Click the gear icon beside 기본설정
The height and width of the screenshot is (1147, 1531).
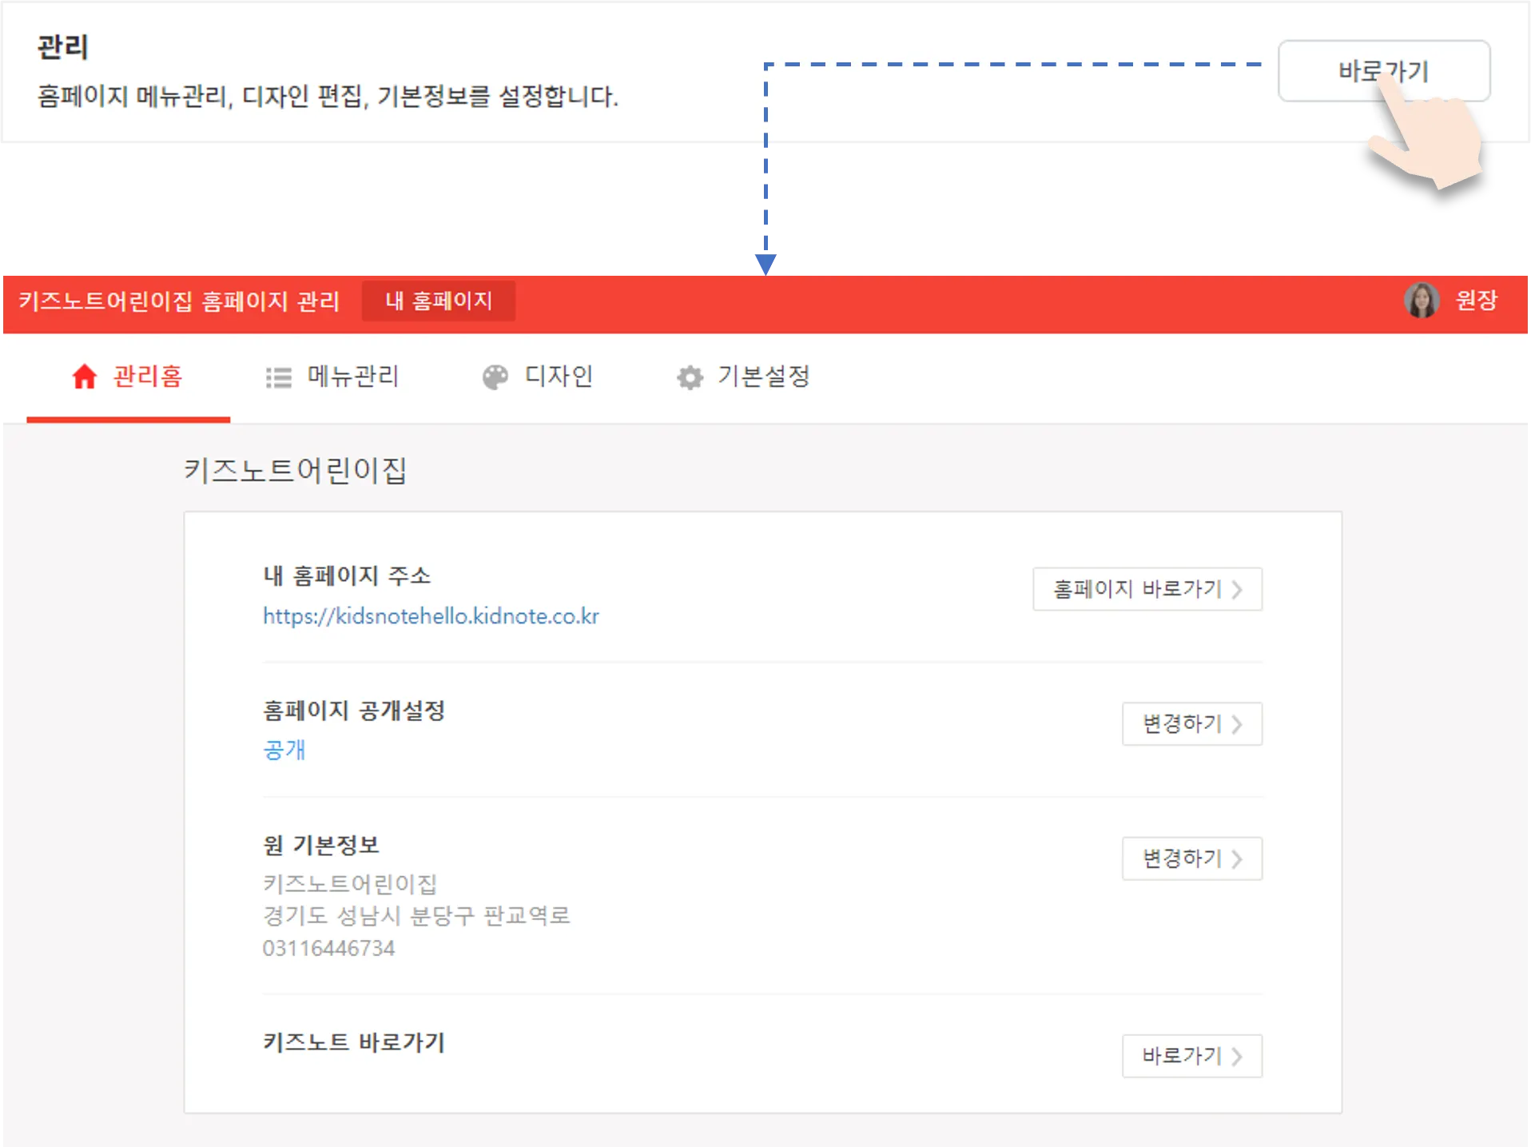tap(690, 377)
